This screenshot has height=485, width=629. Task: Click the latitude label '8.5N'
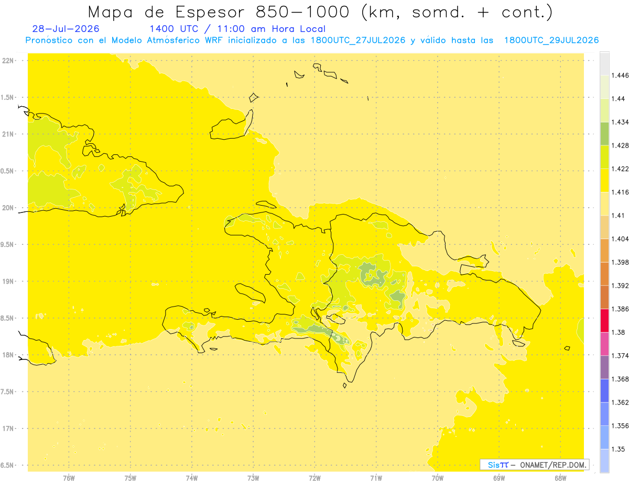[x=8, y=318]
